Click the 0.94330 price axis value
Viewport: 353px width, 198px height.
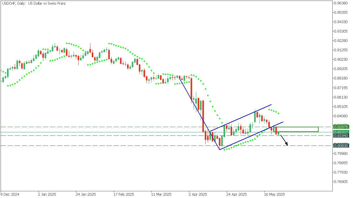point(342,22)
